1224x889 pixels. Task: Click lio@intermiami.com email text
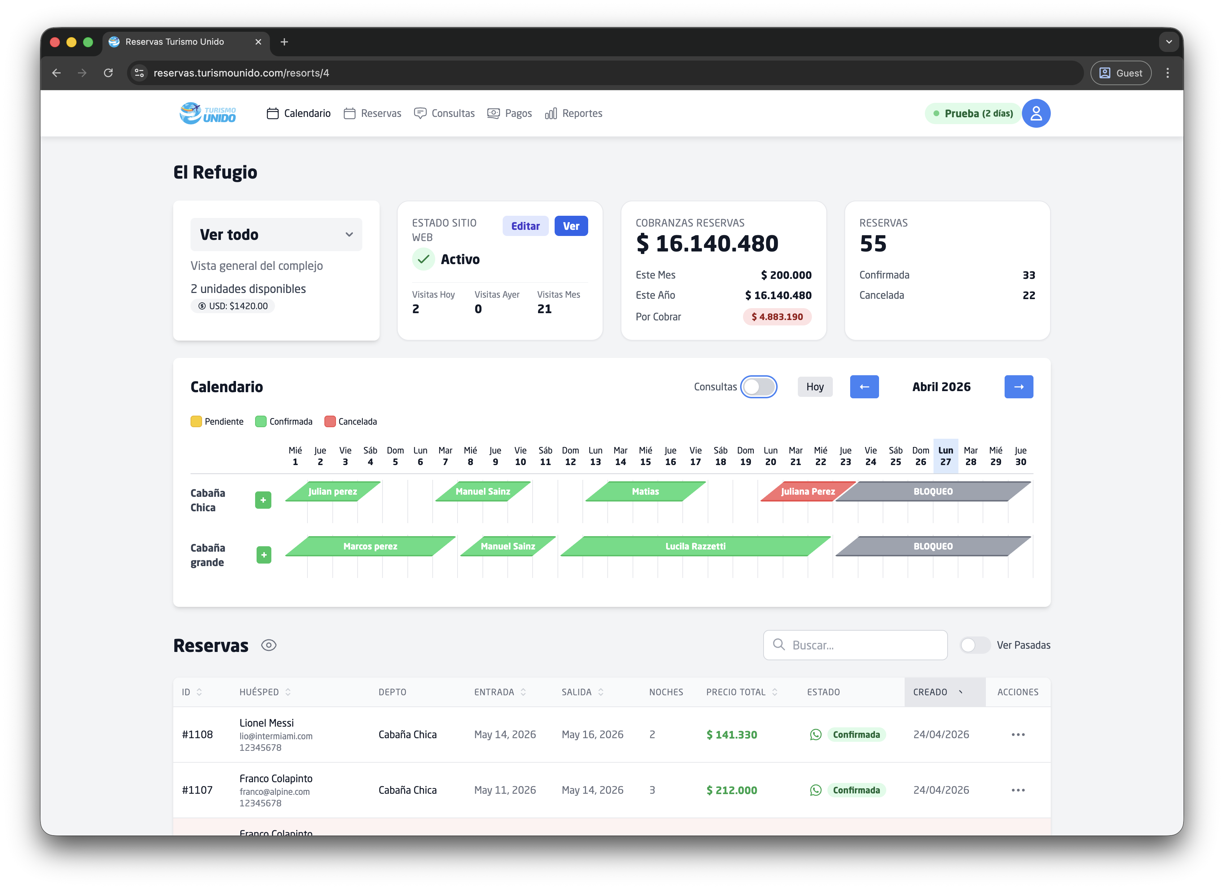tap(276, 736)
